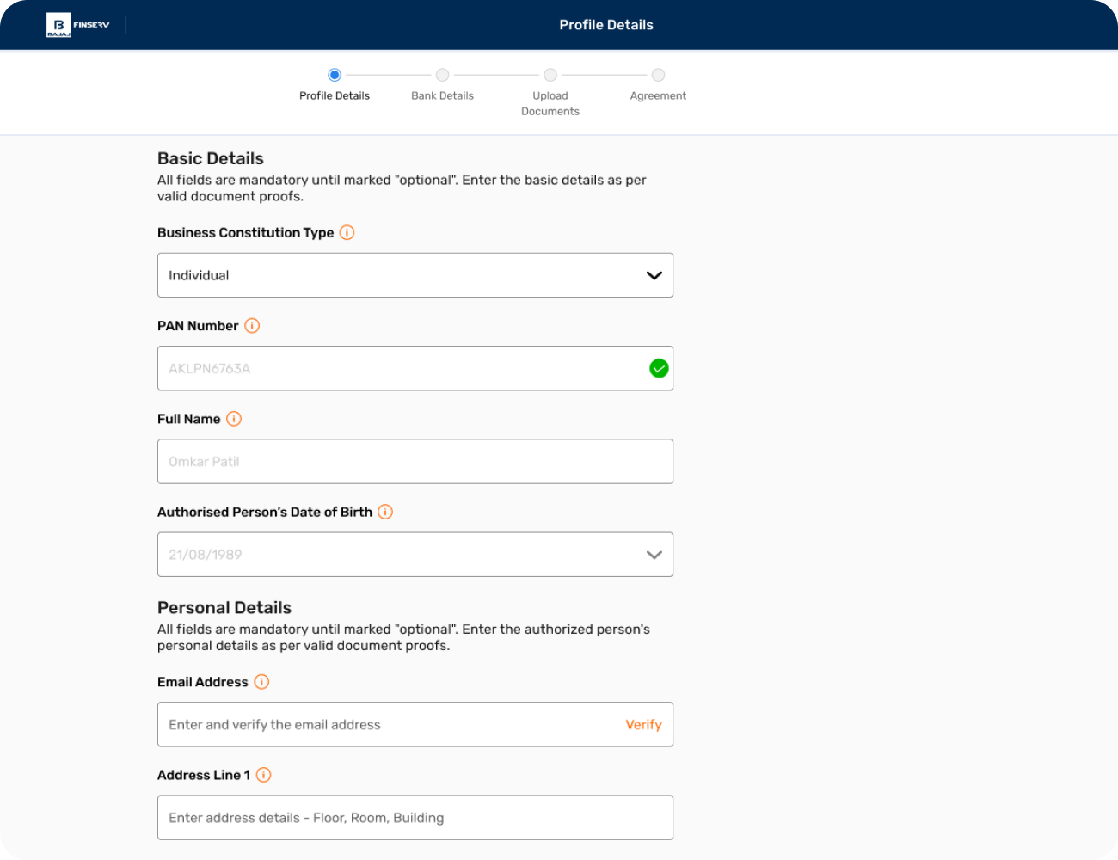This screenshot has height=860, width=1118.
Task: Click info icon beside Email Address label
Action: point(261,682)
